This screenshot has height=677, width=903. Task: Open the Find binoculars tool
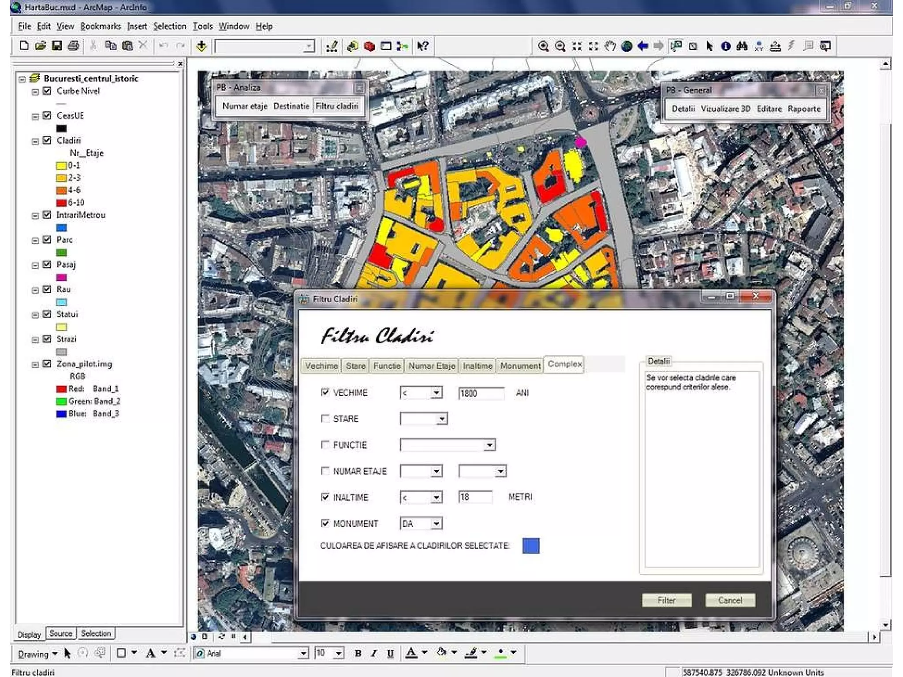click(x=742, y=46)
